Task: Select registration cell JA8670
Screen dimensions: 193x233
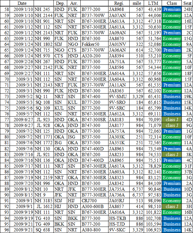Action: [119, 38]
